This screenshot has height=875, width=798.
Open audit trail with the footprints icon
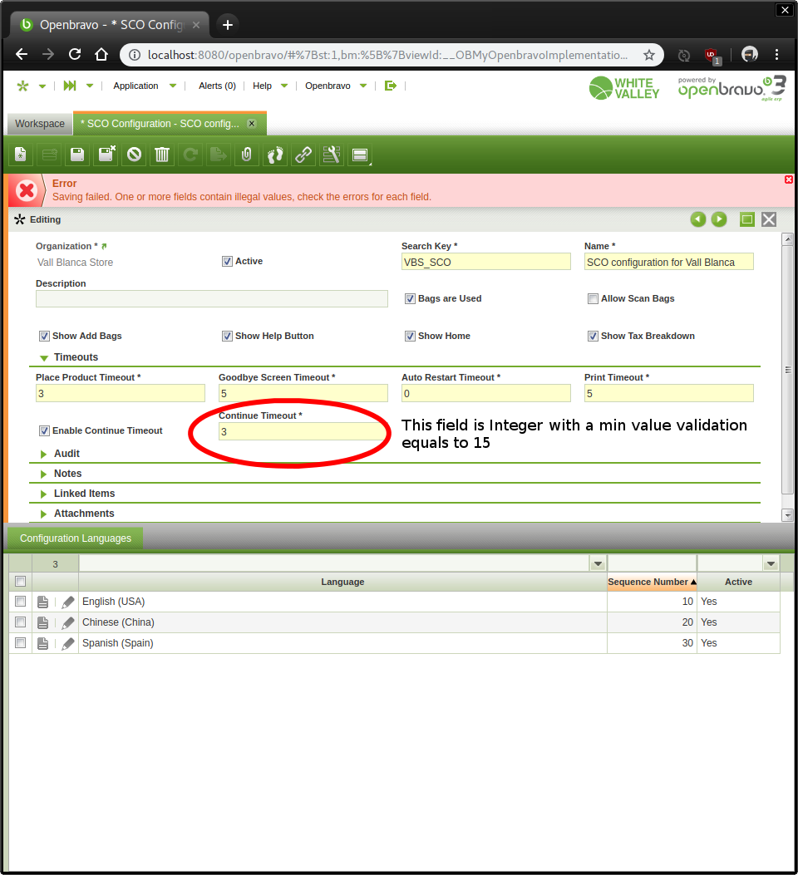coord(275,155)
